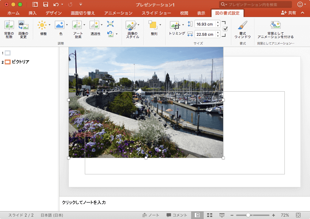This screenshot has height=219, width=310.
Task: Open Quick Access Toolbar customize arrow
Action: point(81,4)
